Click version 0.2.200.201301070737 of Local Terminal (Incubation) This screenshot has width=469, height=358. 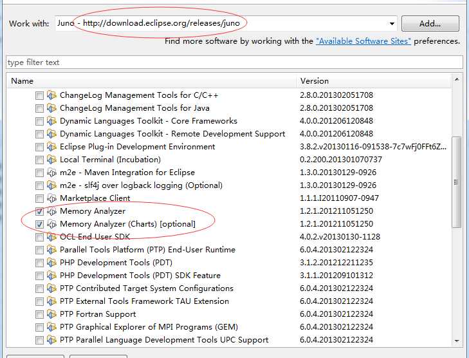341,160
